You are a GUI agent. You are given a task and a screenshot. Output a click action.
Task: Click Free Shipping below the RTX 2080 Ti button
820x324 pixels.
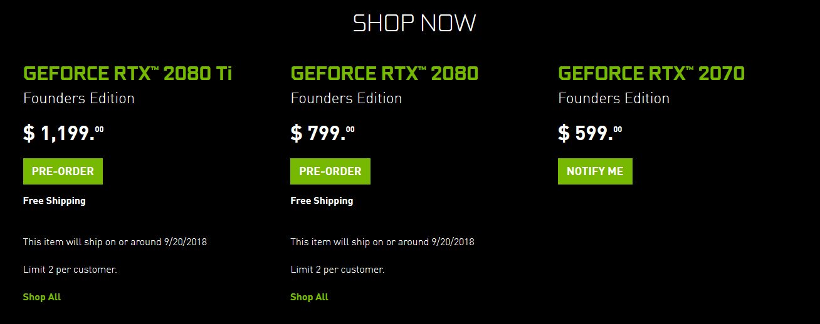(x=55, y=201)
